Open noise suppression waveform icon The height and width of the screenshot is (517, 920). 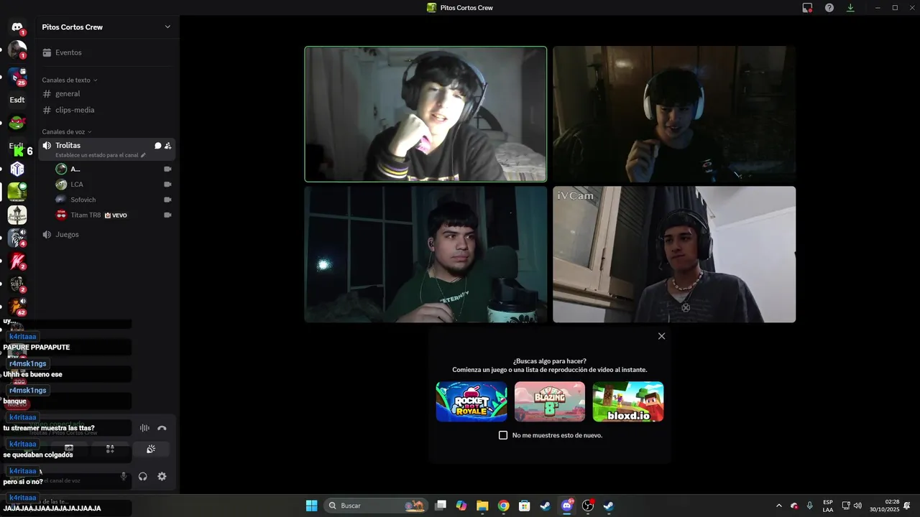(x=144, y=428)
